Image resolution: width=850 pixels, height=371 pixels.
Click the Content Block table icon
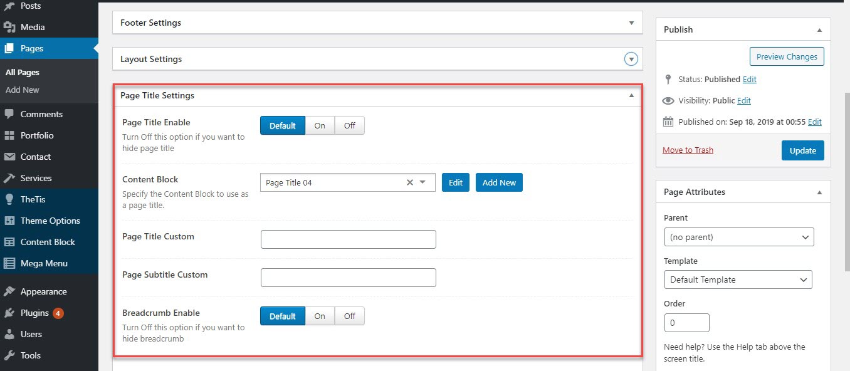(x=9, y=242)
